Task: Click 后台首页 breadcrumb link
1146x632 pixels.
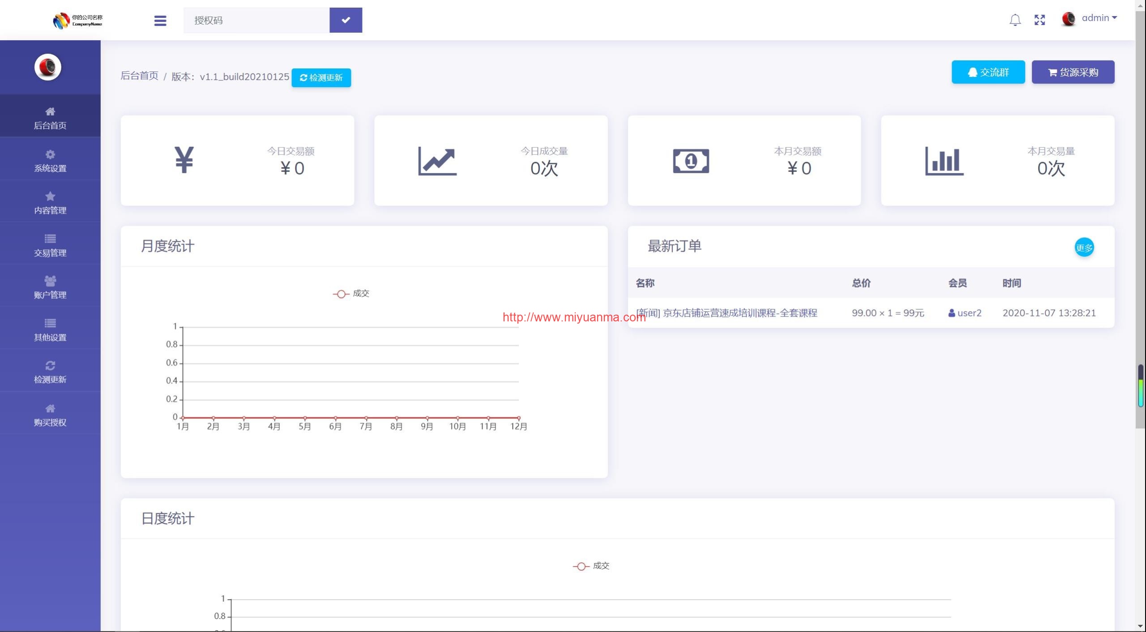Action: coord(139,76)
